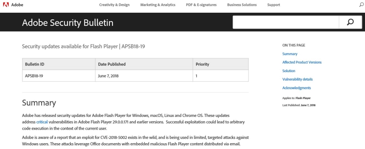Click the Priority column header
365x149 pixels.
221,64
